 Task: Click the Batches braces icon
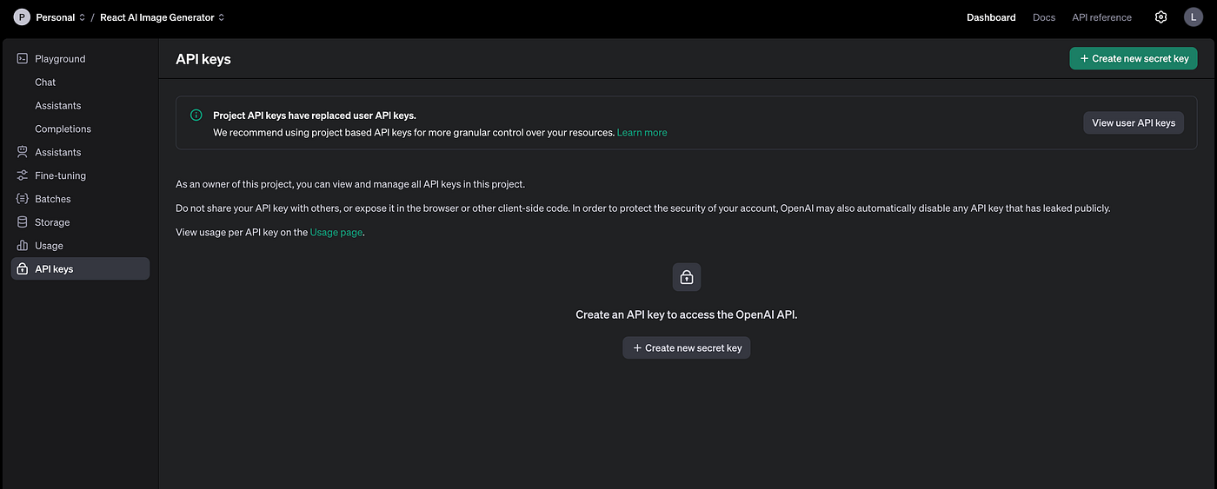coord(23,199)
